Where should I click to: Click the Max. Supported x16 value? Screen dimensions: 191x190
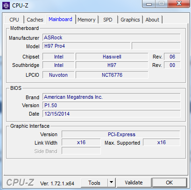point(162,143)
